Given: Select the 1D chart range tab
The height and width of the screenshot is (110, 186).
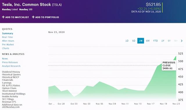Looking at the screenshot, I should pos(127,41).
